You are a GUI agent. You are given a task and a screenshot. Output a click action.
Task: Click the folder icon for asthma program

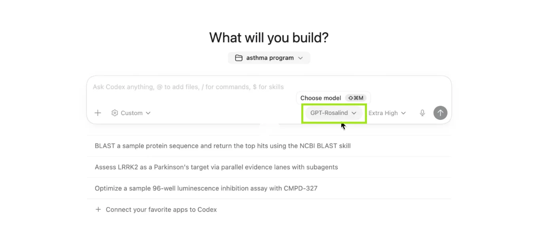click(x=238, y=58)
